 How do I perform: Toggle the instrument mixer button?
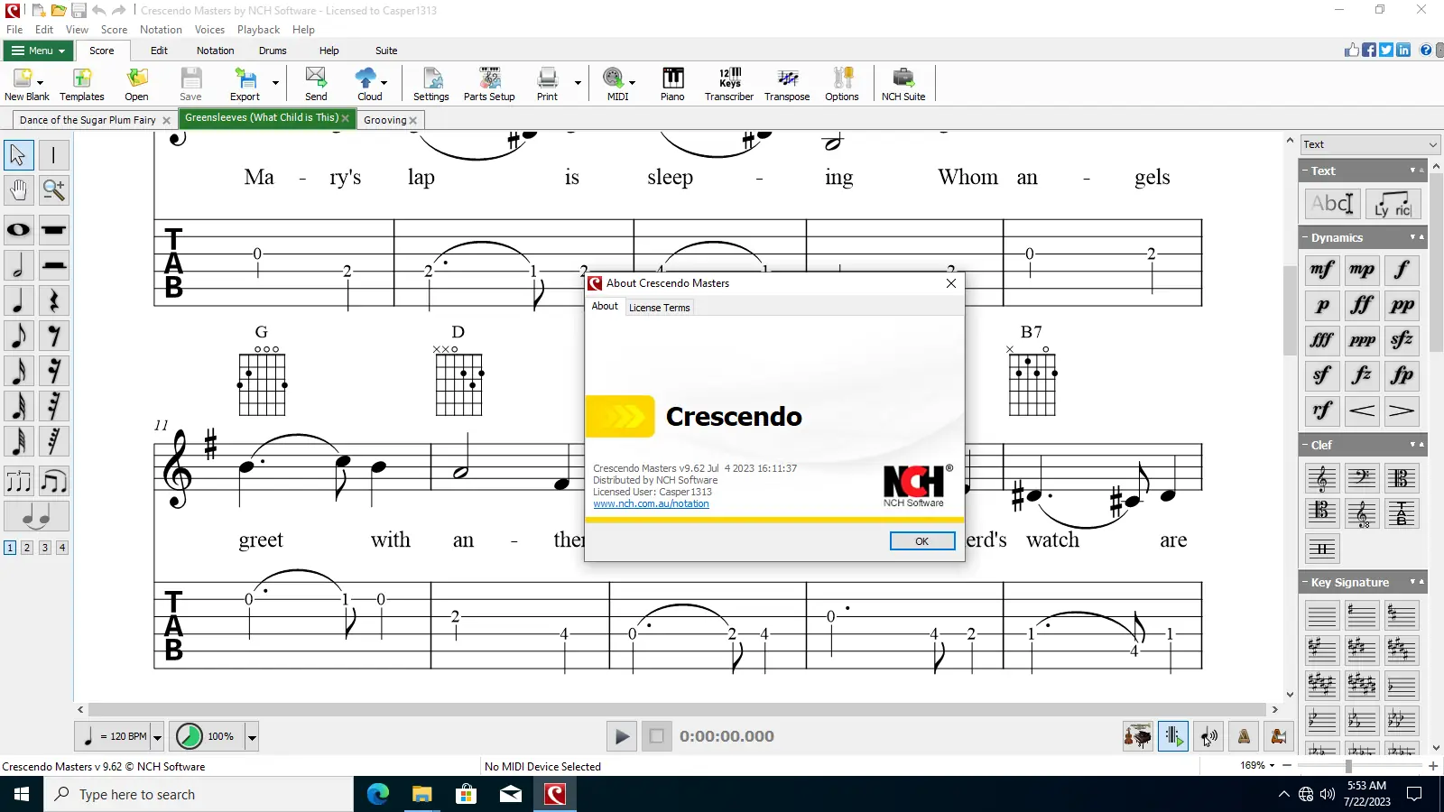pyautogui.click(x=1138, y=736)
